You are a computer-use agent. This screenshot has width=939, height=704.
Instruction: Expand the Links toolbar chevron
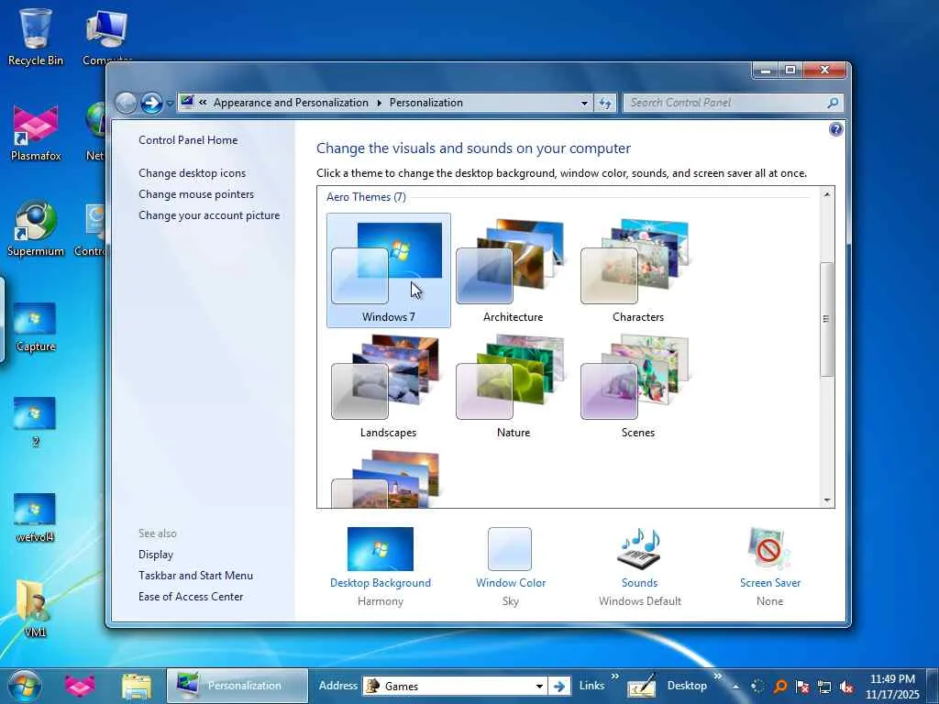(615, 676)
